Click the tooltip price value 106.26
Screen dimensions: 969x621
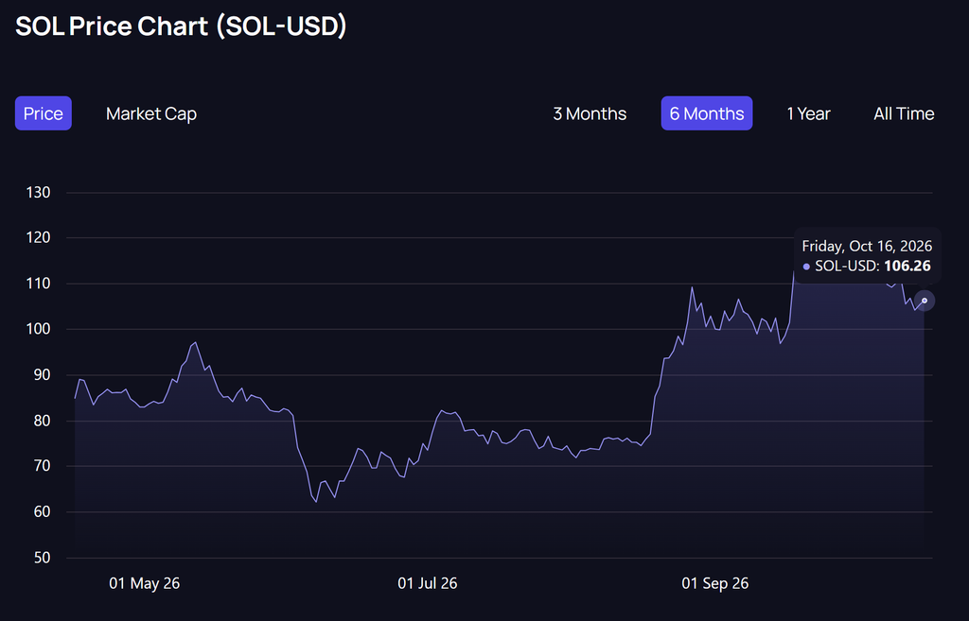[x=907, y=266]
